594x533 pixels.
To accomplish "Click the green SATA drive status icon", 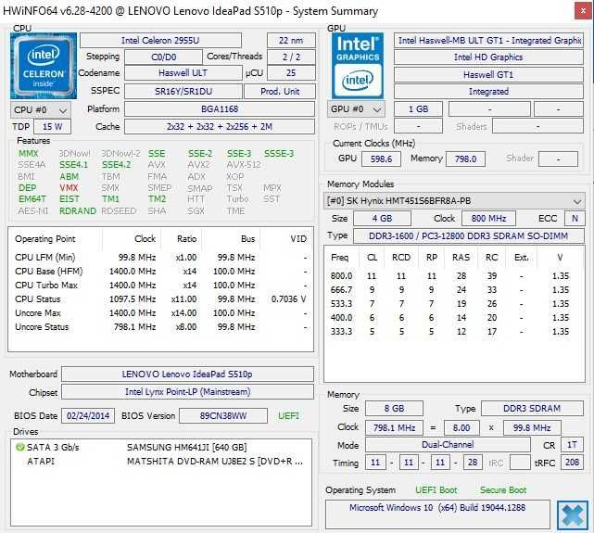I will 20,448.
